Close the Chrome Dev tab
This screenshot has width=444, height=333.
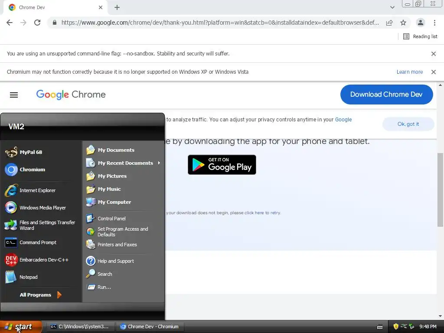click(101, 7)
